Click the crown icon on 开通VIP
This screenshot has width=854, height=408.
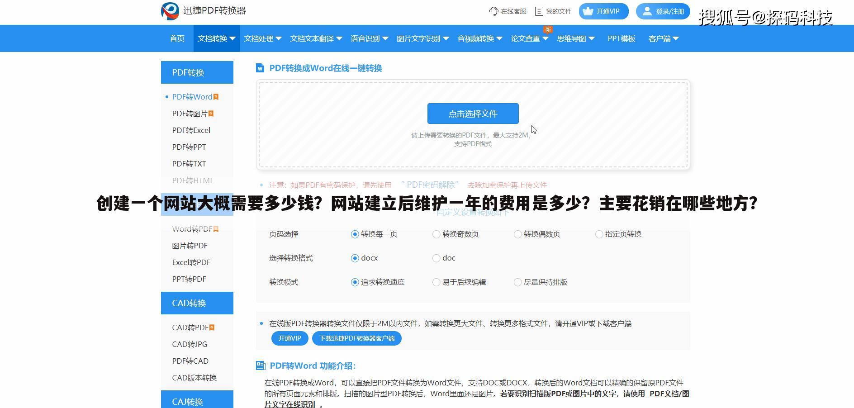pos(588,11)
